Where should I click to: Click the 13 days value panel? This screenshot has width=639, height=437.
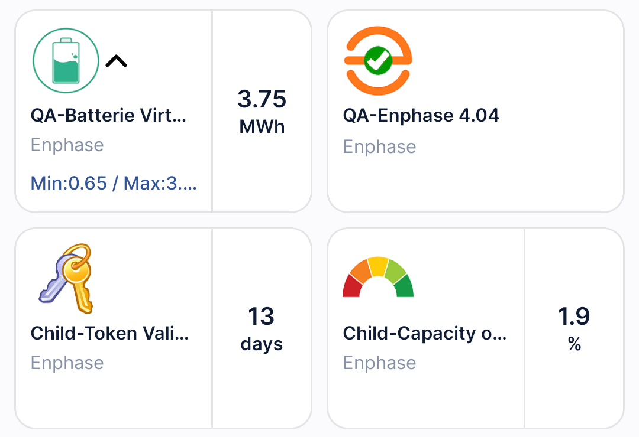[x=262, y=328]
